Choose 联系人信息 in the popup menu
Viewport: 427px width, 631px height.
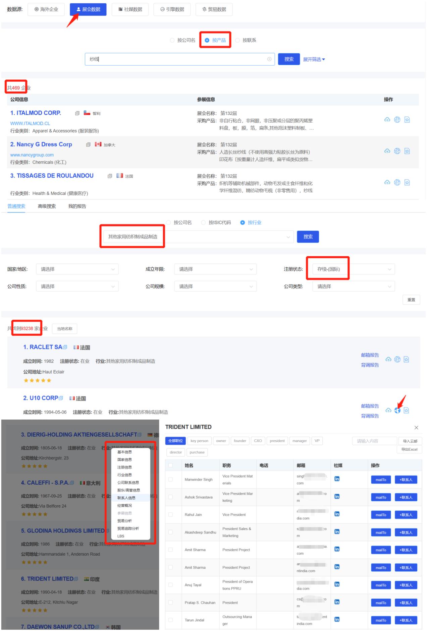[126, 498]
